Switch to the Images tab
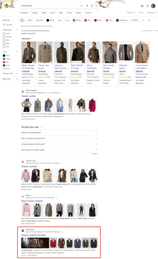The width and height of the screenshot is (158, 259). coord(34,13)
